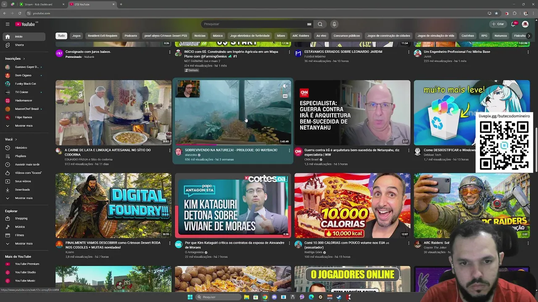Image resolution: width=538 pixels, height=302 pixels.
Task: Open Shorts in the sidebar
Action: click(x=24, y=45)
